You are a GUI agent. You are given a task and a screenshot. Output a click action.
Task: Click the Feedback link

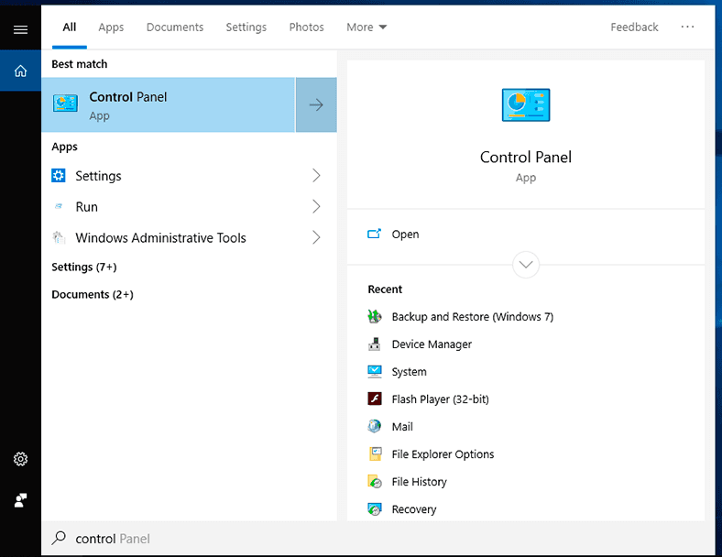[x=634, y=27]
